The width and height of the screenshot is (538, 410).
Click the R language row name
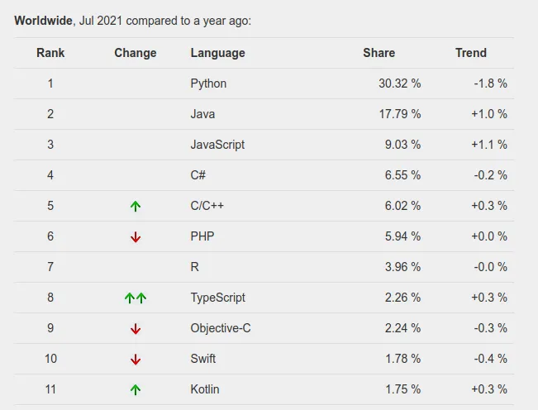click(194, 267)
